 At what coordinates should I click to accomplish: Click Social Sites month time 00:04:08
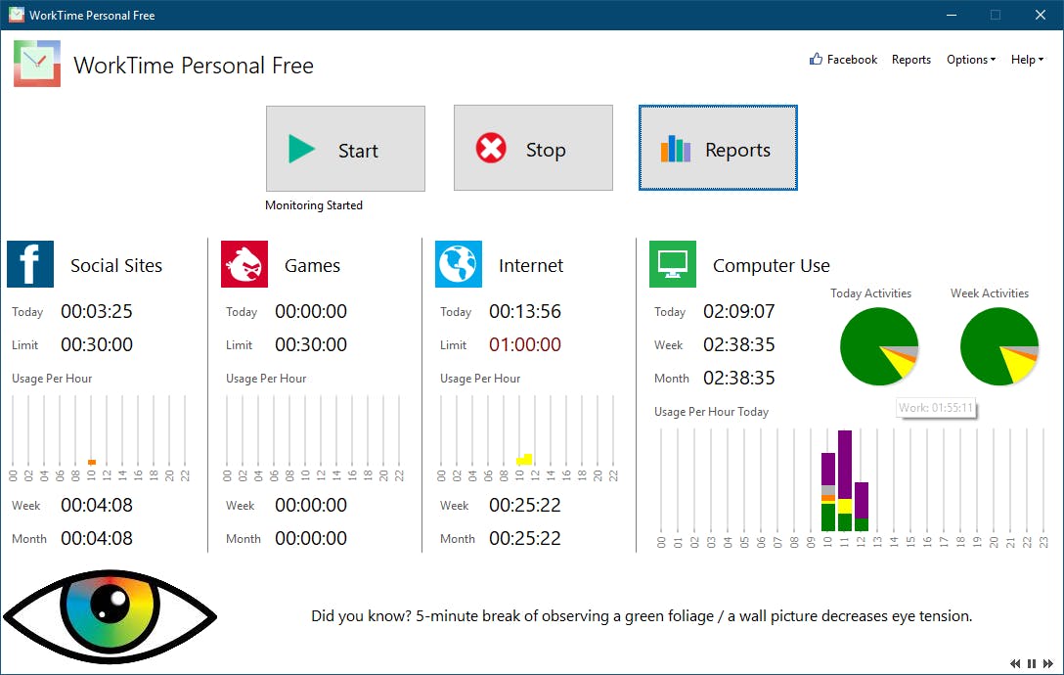click(97, 538)
